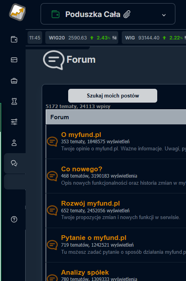Click Twoje propozycje zmian description text
Screen dimensions: 186x281
point(121,217)
